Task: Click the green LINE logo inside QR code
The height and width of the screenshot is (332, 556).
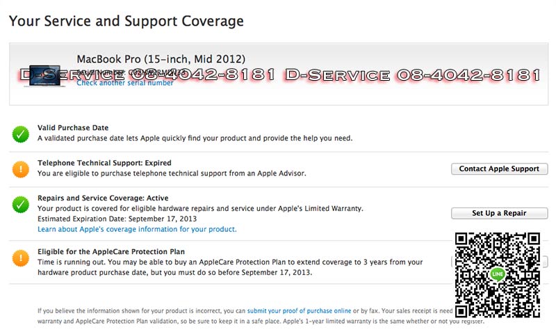Action: click(497, 274)
